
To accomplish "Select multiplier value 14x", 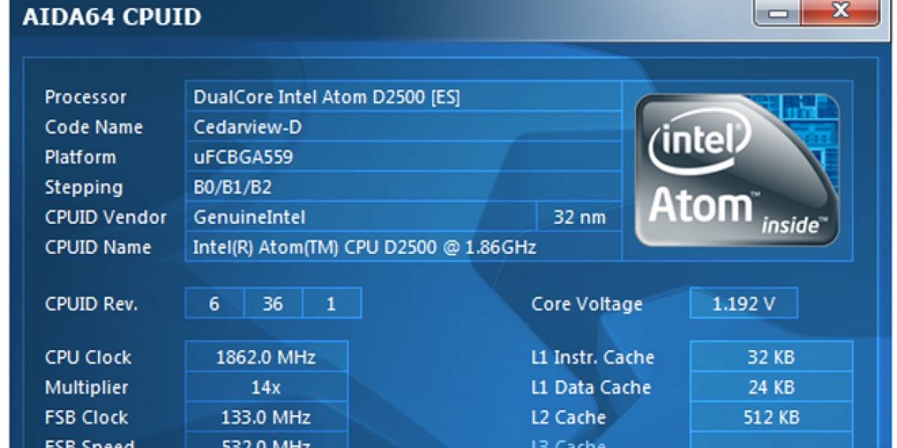I will [266, 387].
